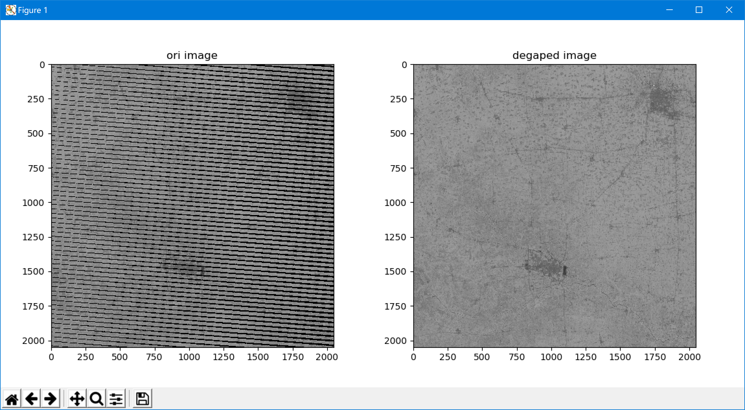This screenshot has width=745, height=410.
Task: Activate the Zoom to rectangle magnifier
Action: 96,399
